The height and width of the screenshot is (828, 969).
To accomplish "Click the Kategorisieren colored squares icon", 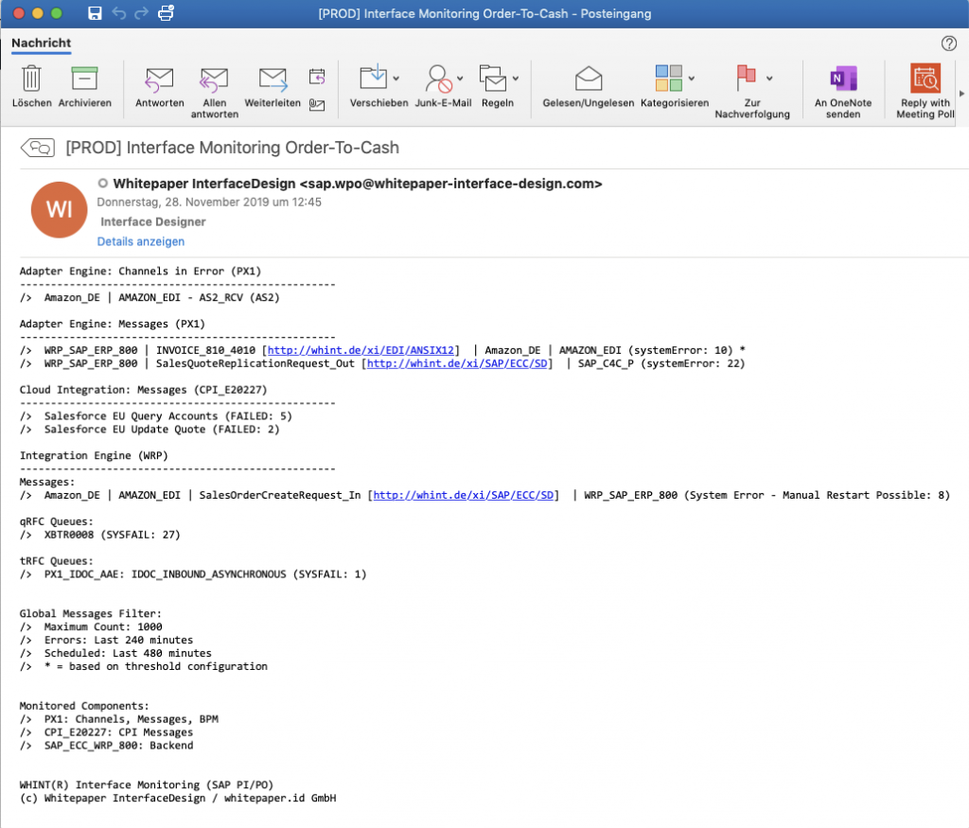I will point(669,79).
